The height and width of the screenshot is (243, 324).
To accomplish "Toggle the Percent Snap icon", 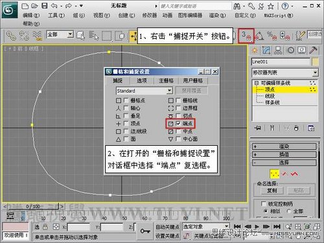I will point(272,36).
